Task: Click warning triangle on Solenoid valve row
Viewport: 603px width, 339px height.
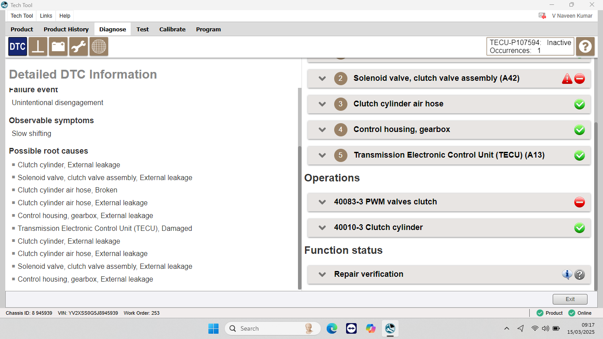Action: (567, 79)
